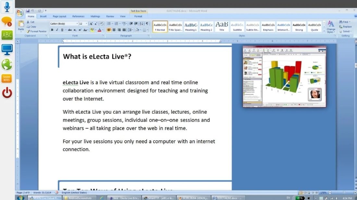Apply the red font color
Viewport: 357px width, 200px height.
pyautogui.click(x=99, y=30)
